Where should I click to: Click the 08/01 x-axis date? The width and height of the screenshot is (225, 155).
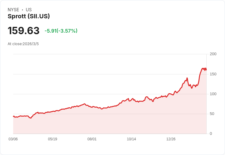coord(92,139)
